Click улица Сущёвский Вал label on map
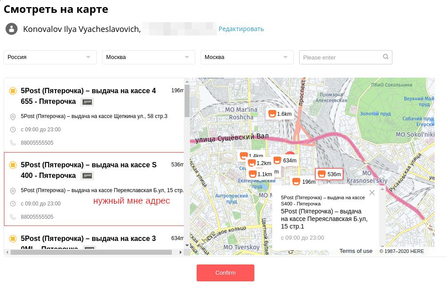Screen dimensions: 447x284 click(232, 138)
